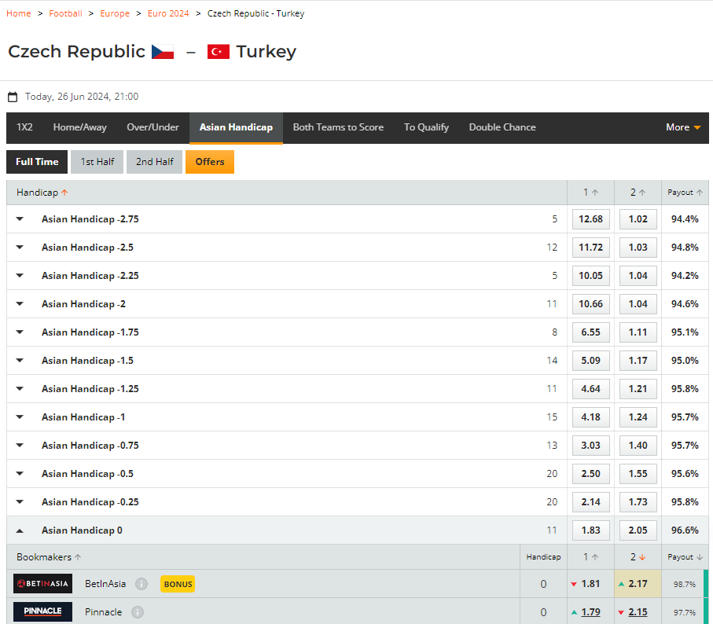The height and width of the screenshot is (624, 713).
Task: Expand Asian Handicap -2.5 row
Action: 20,248
